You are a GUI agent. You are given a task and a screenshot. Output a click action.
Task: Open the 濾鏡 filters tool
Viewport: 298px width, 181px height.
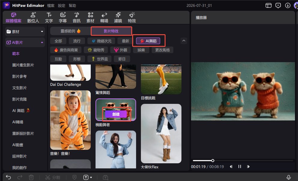click(x=118, y=18)
